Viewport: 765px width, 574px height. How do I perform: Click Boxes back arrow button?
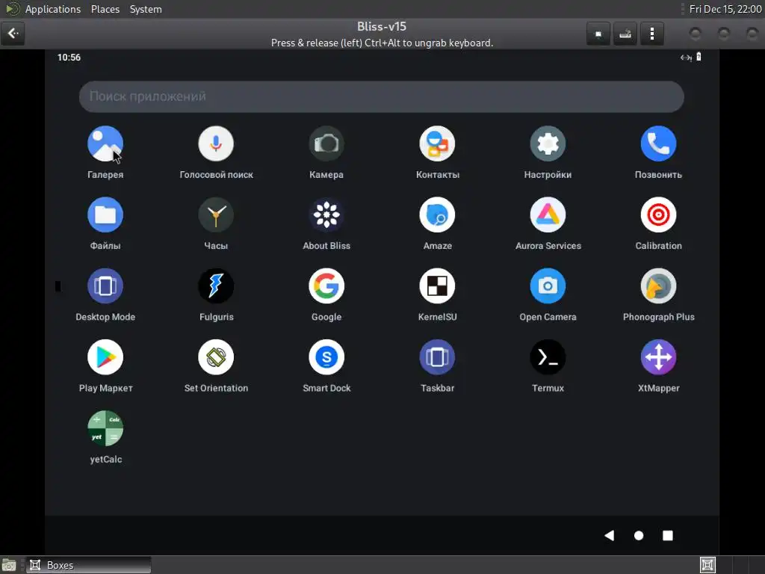(13, 34)
